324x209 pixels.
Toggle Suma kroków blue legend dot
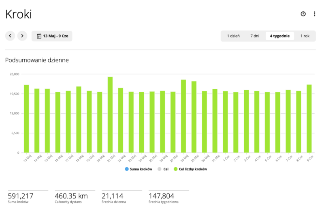coord(127,169)
